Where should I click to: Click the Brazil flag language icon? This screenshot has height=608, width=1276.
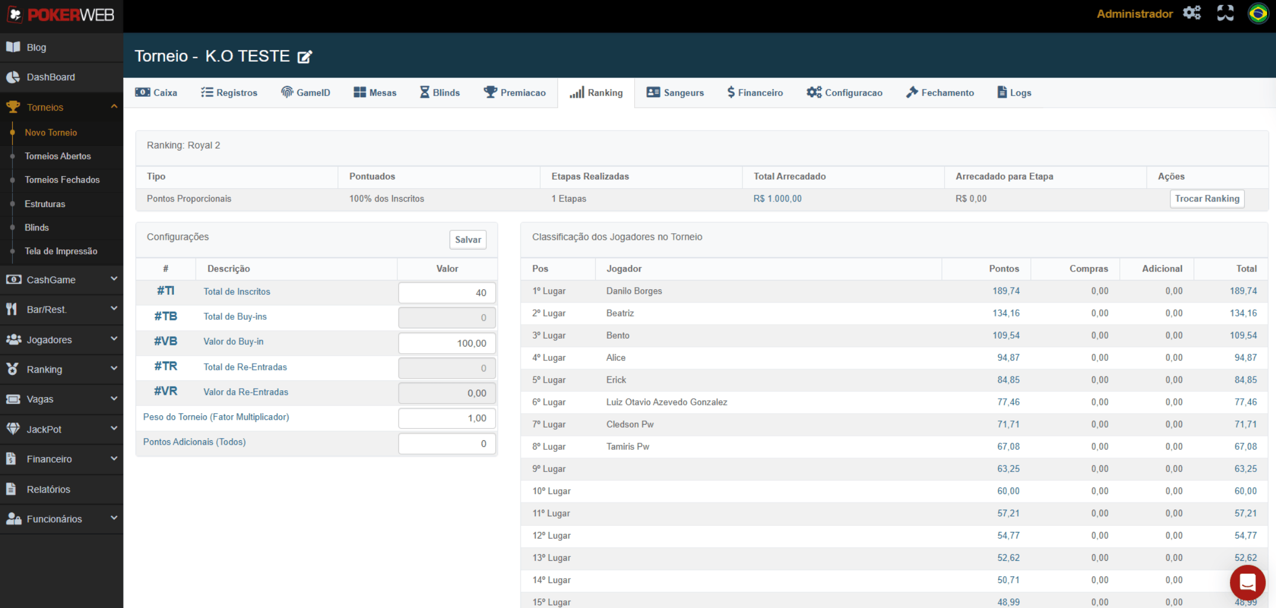[x=1258, y=13]
